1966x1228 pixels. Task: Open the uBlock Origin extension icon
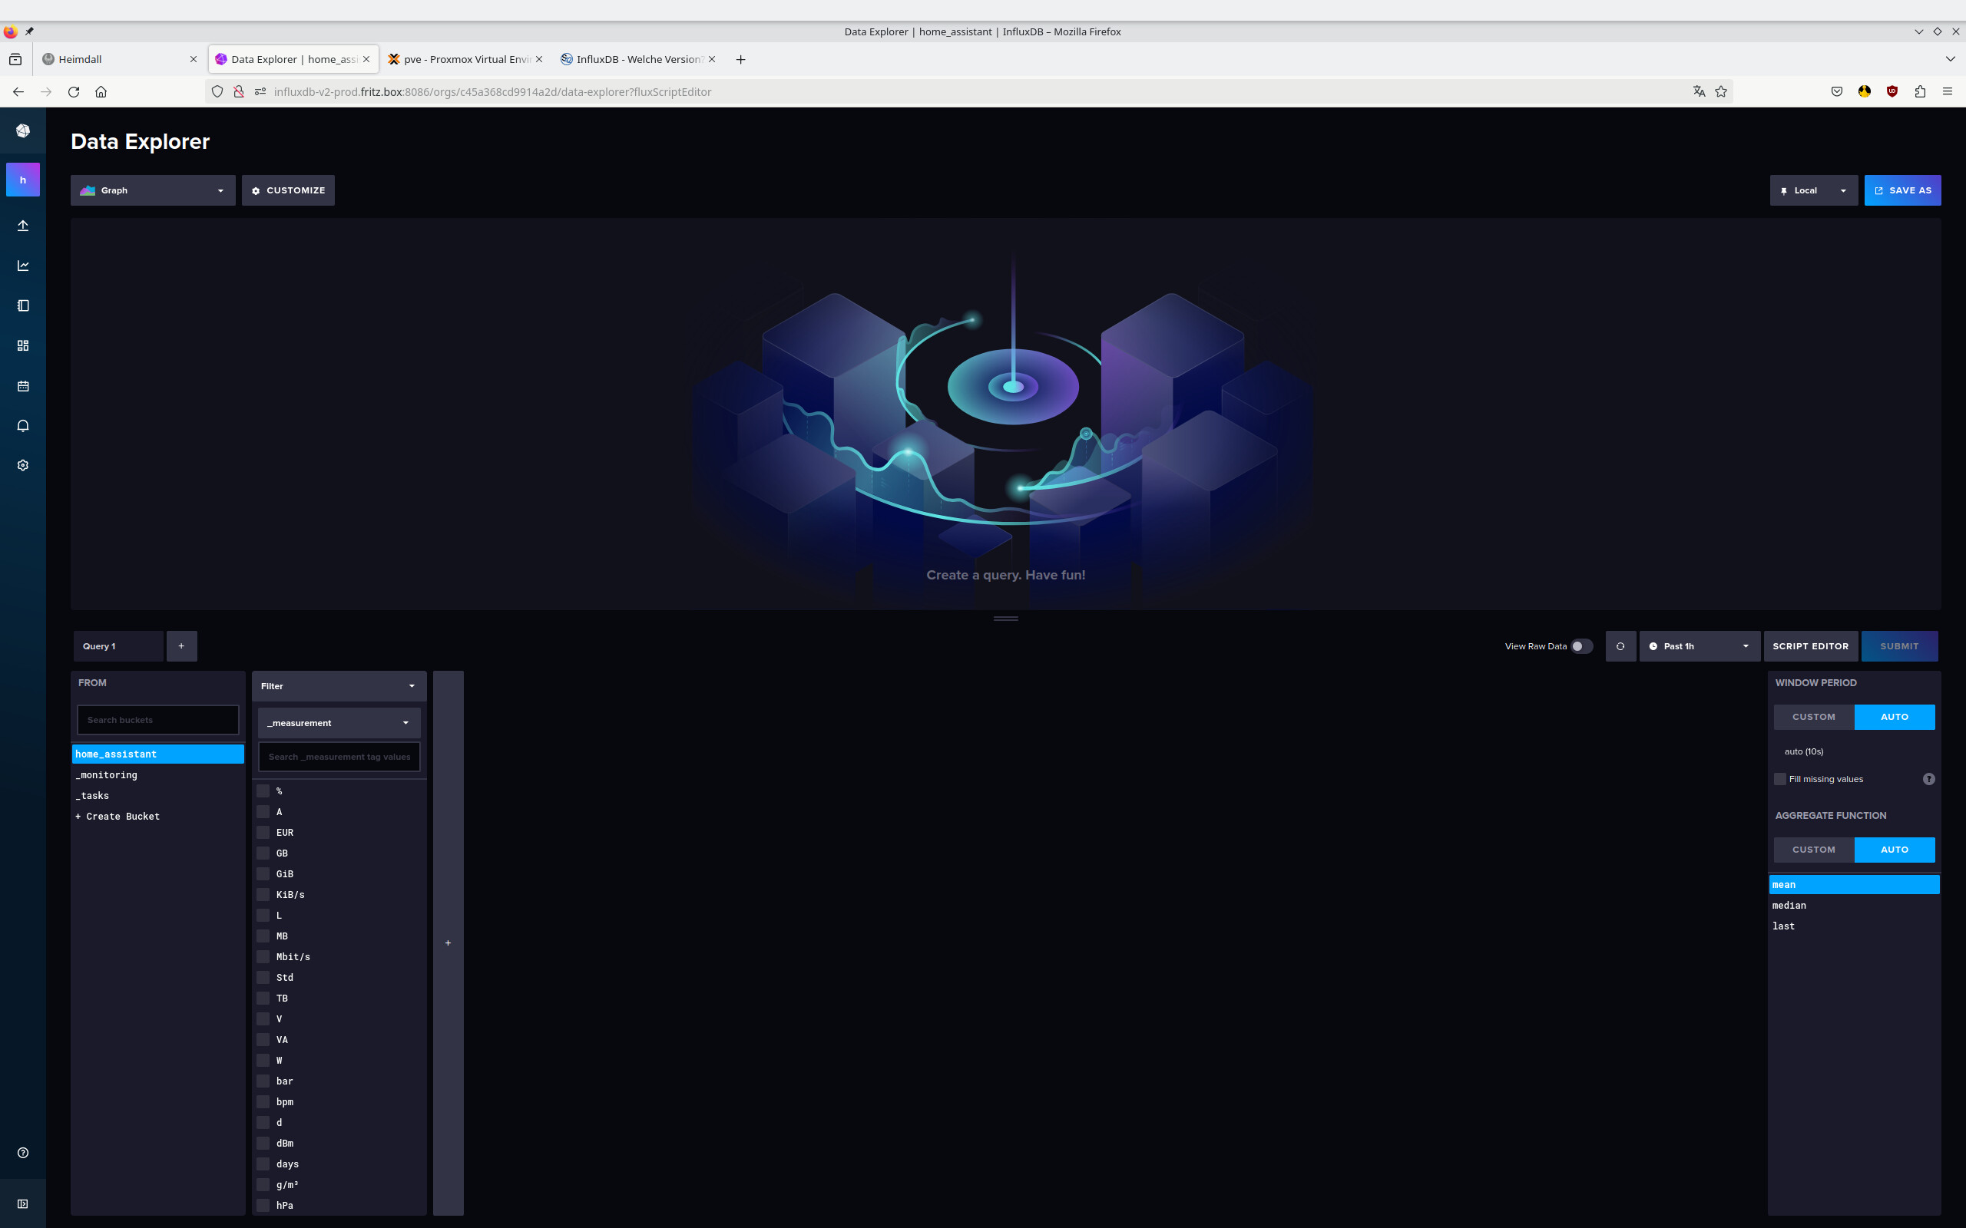[1892, 92]
